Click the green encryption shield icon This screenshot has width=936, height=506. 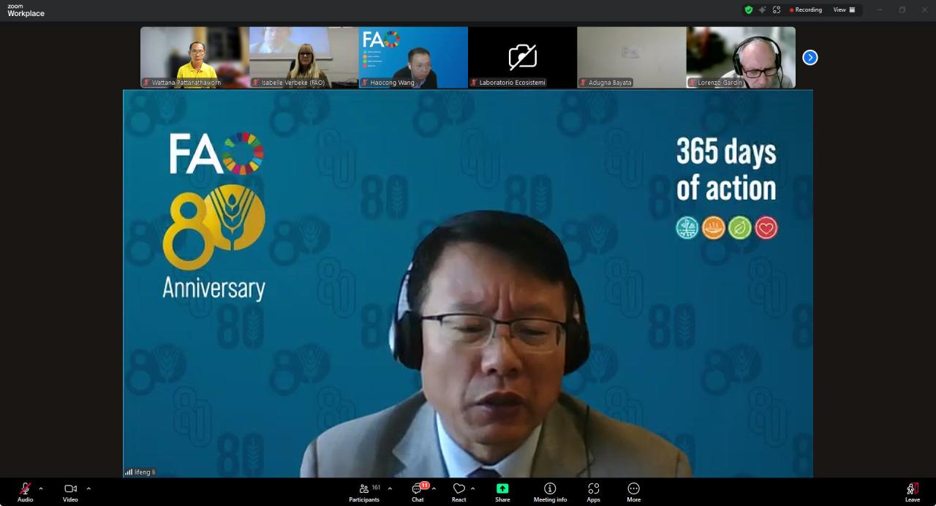point(748,10)
